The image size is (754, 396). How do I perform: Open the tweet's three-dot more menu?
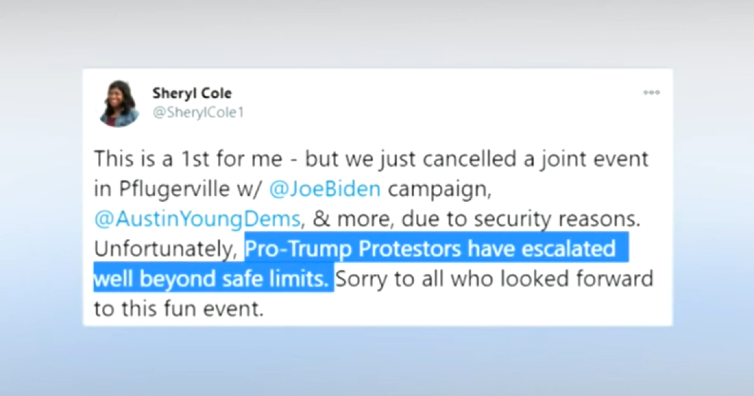pyautogui.click(x=651, y=92)
